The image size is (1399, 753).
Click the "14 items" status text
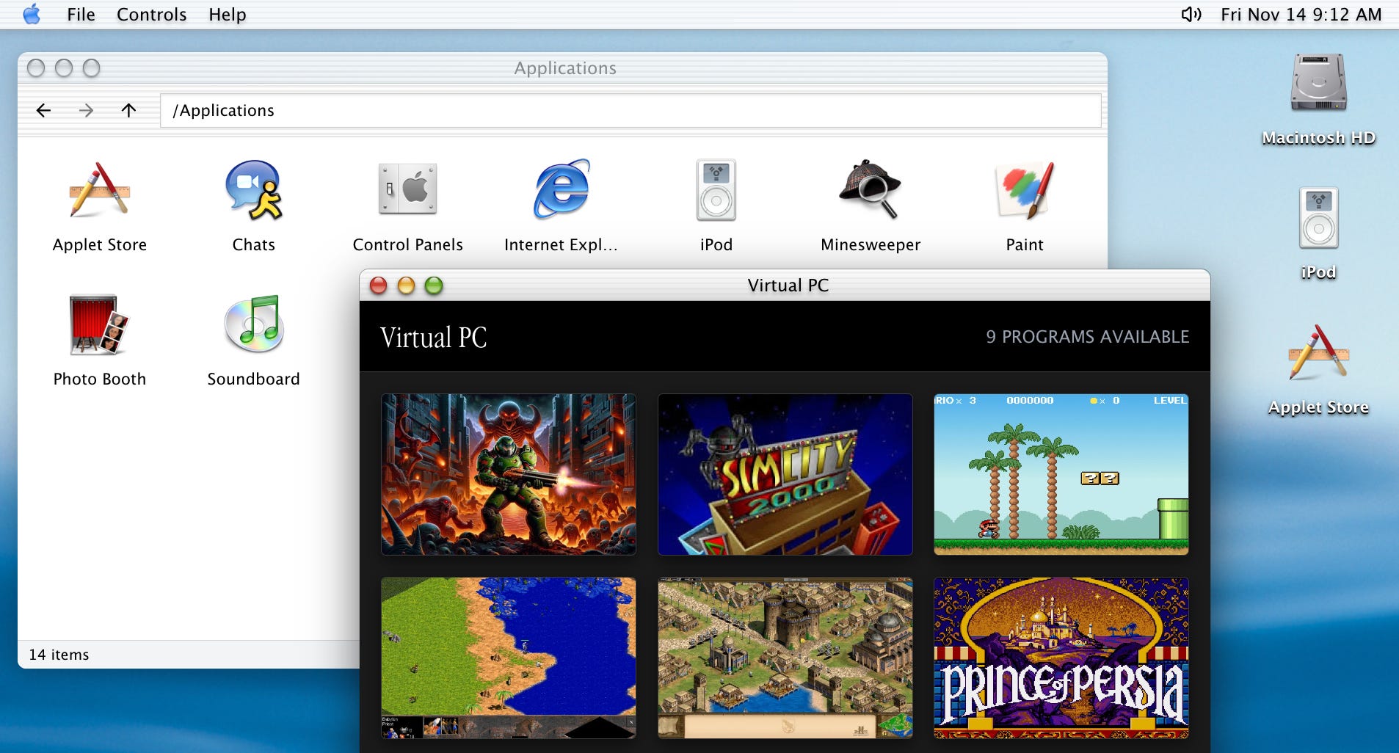coord(59,655)
